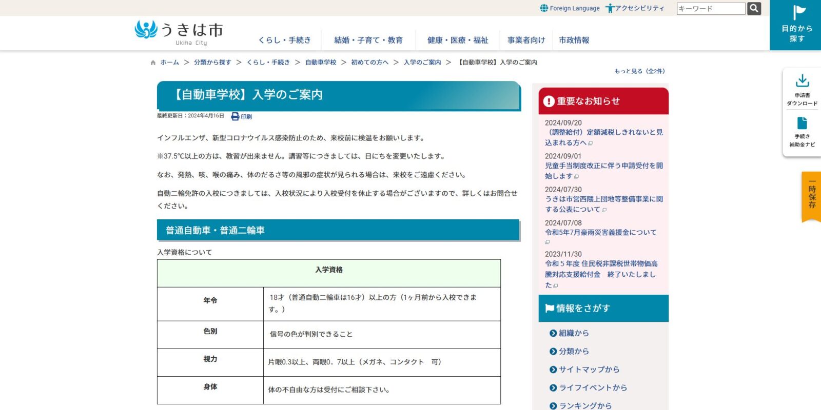Open 事業者向け menu

tap(526, 40)
